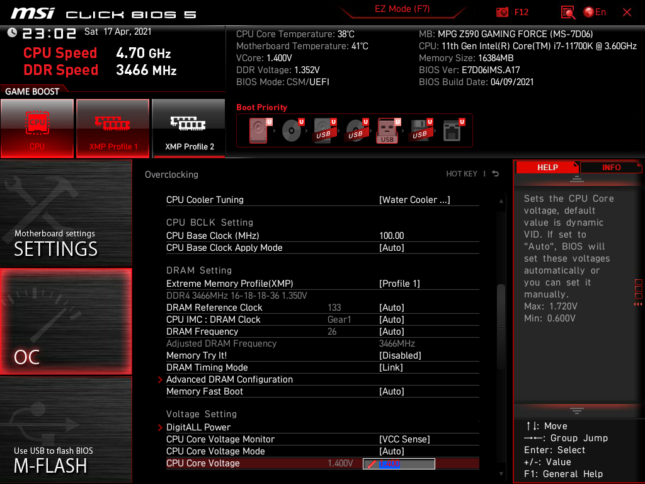Viewport: 645px width, 484px height.
Task: Click BIOS Ver: E7D06IMS.A17 text
Action: point(469,70)
